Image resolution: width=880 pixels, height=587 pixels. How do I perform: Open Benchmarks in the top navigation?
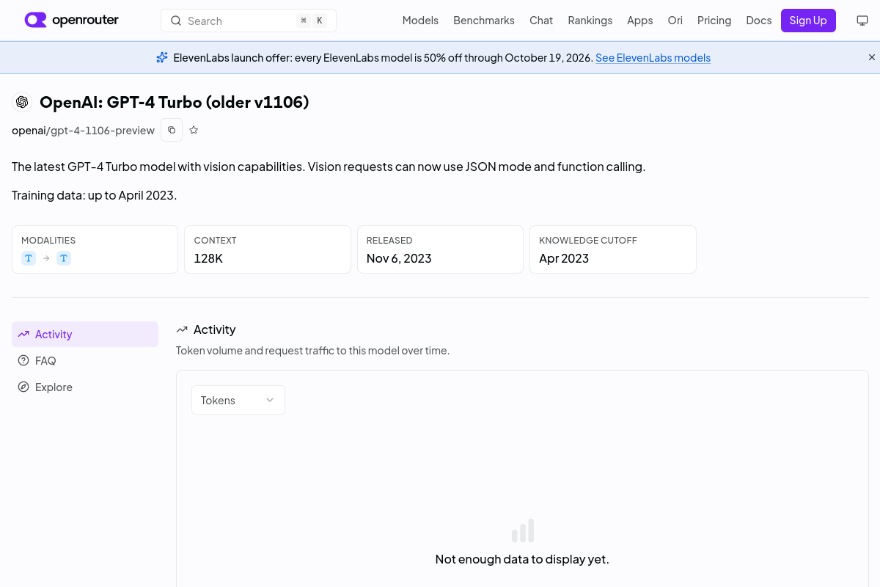[484, 21]
